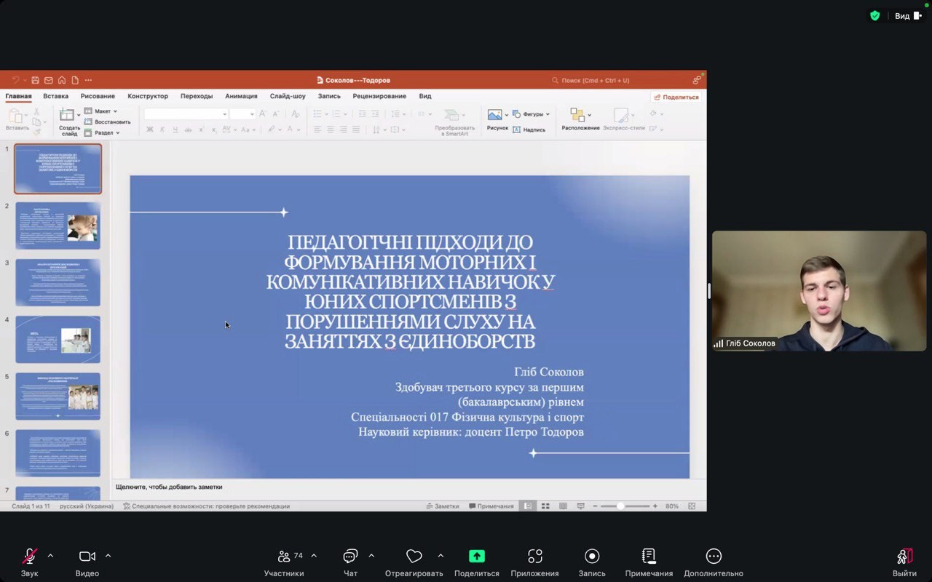932x582 pixels.
Task: Click the Zoom Share screen icon
Action: pyautogui.click(x=476, y=557)
